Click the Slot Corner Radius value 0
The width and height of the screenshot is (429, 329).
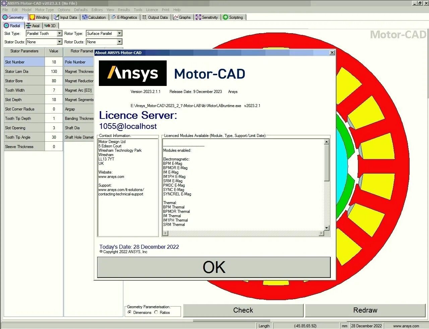pos(54,109)
